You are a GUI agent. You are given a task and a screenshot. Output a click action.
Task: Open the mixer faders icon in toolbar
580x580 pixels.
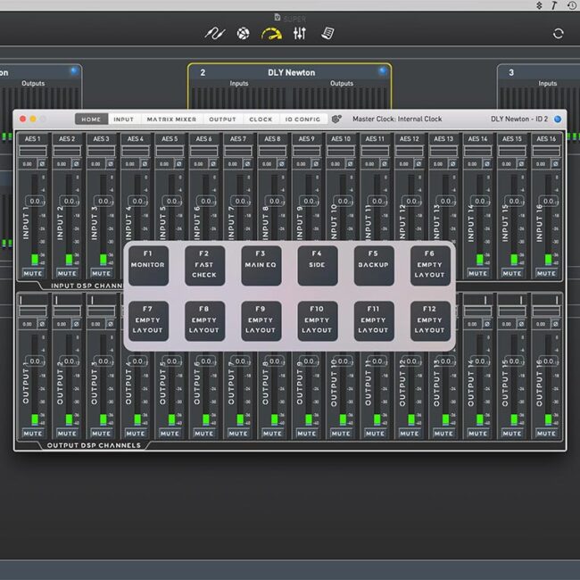300,33
